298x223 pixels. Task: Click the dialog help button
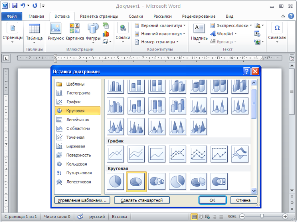[x=246, y=71]
